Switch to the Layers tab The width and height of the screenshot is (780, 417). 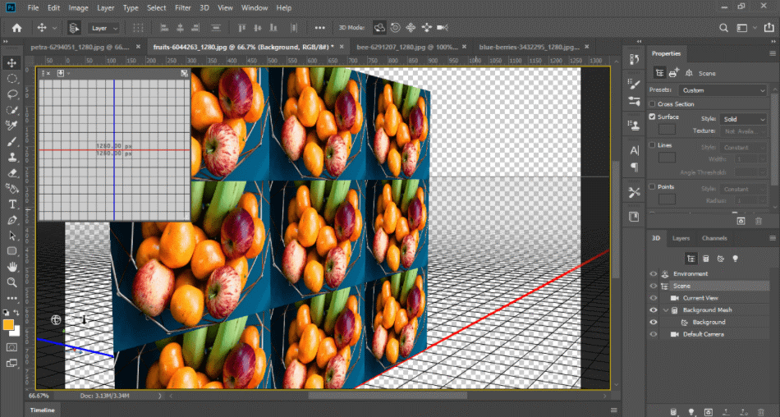tap(681, 238)
